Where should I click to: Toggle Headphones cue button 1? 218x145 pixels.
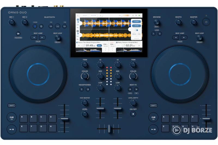click(81, 89)
